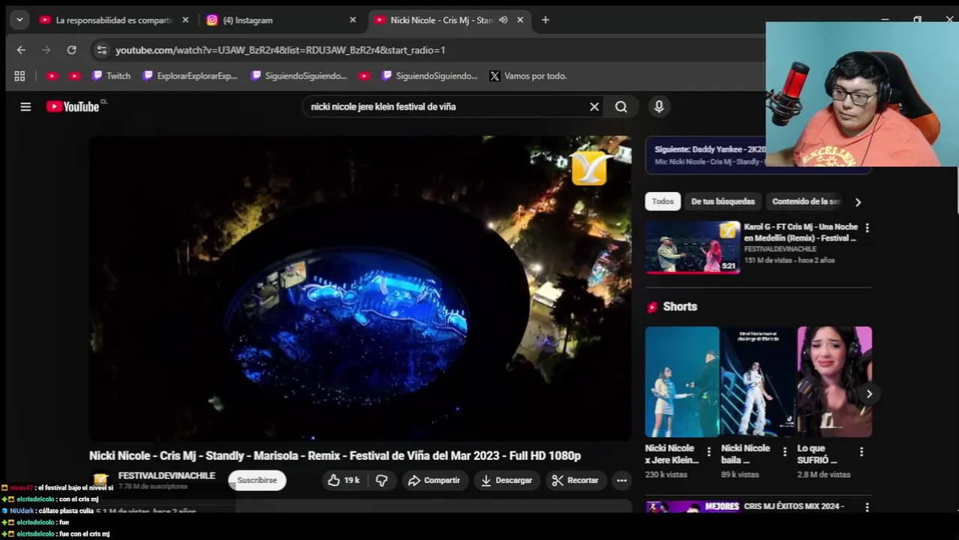The image size is (959, 540).
Task: Open the ExplorarExplorarExp... bookmark
Action: [191, 76]
